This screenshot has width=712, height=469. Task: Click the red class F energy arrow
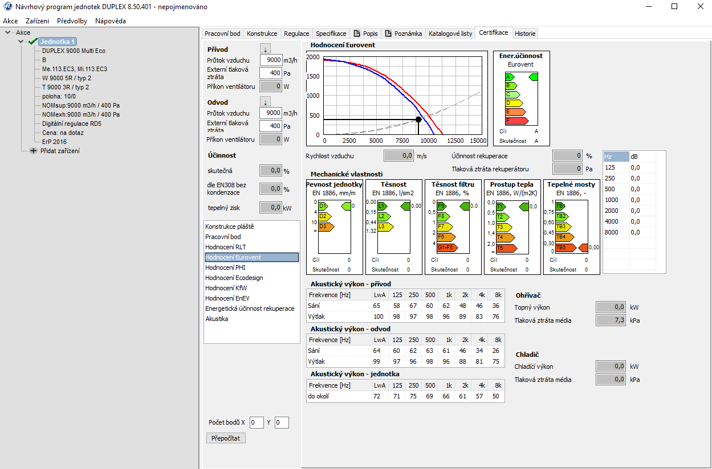click(x=516, y=121)
